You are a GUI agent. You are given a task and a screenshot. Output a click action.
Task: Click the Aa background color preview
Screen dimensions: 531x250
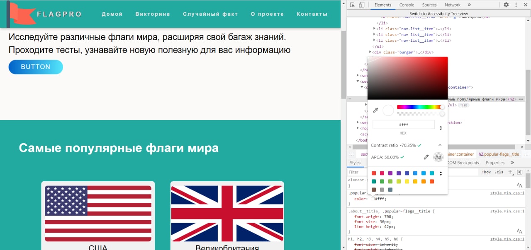[438, 157]
